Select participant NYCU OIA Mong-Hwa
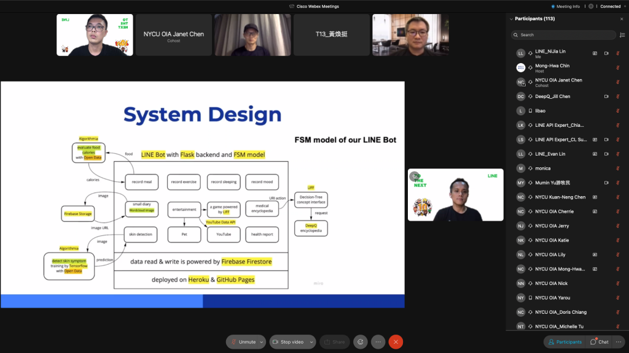Viewport: 629px width, 353px height. [567, 269]
